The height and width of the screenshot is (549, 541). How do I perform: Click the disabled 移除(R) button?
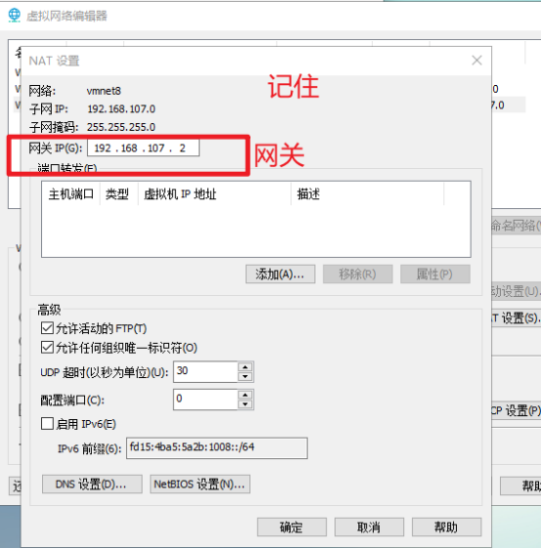click(357, 274)
